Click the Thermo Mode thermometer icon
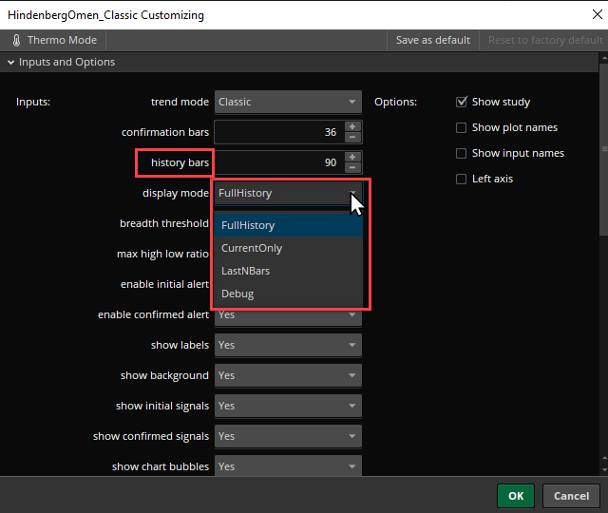 coord(16,40)
